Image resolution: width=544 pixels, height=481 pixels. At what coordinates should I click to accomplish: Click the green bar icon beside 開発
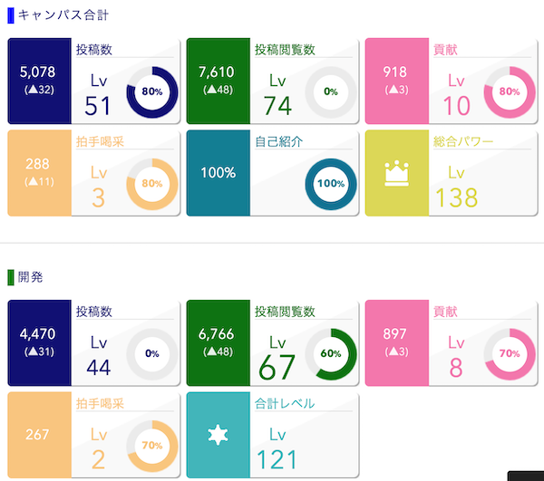point(10,278)
